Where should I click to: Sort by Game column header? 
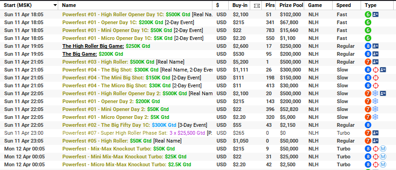point(315,5)
